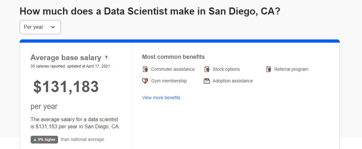Click the Referral program benefit icon
Image resolution: width=362 pixels, height=149 pixels.
[268, 69]
